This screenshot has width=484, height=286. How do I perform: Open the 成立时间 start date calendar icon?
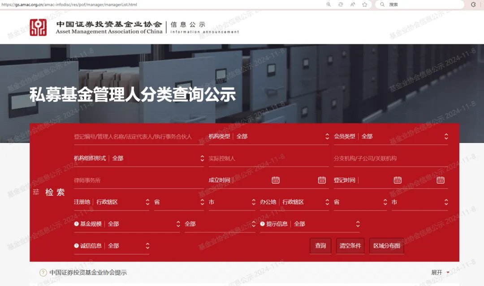pyautogui.click(x=276, y=180)
